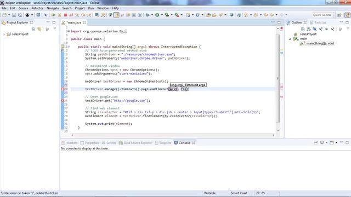The width and height of the screenshot is (351, 197).
Task: Toggle the Skip All Breakpoints toolbar button
Action: 46,15
